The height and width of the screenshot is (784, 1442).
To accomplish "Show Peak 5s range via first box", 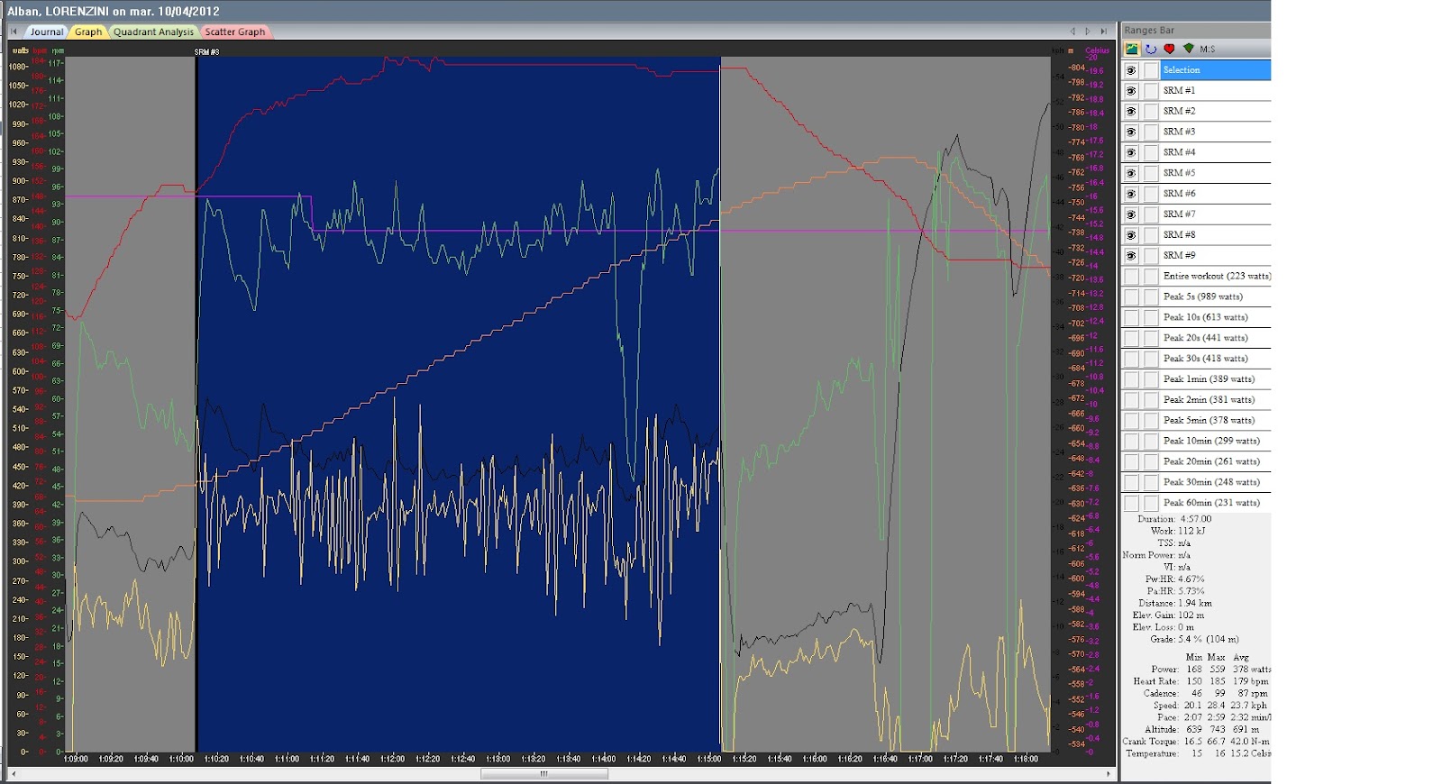I will (1131, 297).
